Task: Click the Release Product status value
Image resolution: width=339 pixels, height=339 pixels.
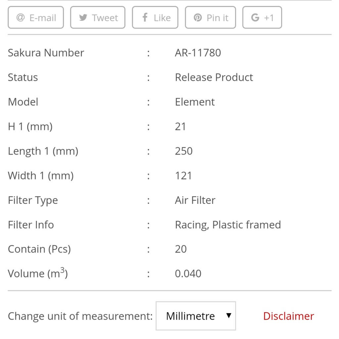Action: [214, 77]
